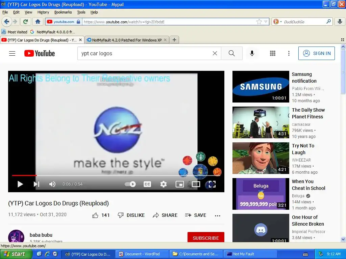This screenshot has width=346, height=259.
Task: Open the browser home page icon
Action: 38,22
